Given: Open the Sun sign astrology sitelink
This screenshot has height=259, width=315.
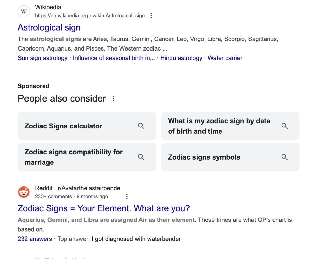Looking at the screenshot, I should pyautogui.click(x=43, y=58).
